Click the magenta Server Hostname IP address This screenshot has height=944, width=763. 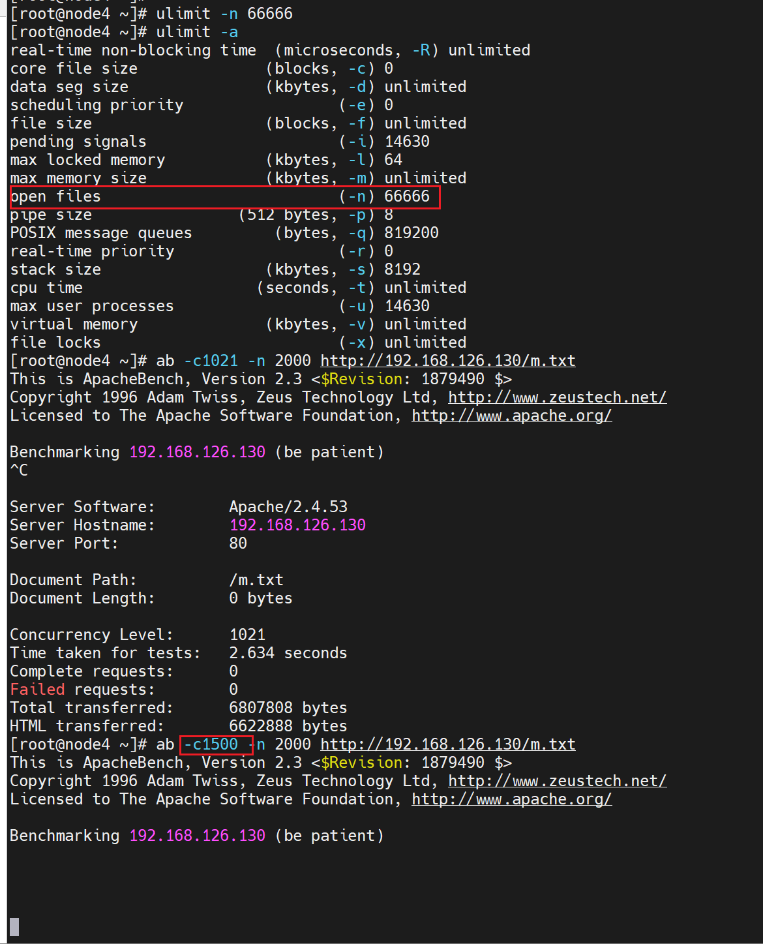(x=297, y=525)
